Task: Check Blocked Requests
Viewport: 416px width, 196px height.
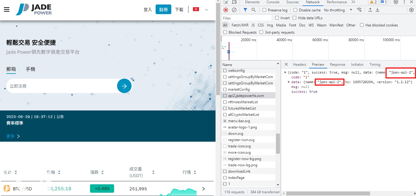Action: click(x=225, y=32)
